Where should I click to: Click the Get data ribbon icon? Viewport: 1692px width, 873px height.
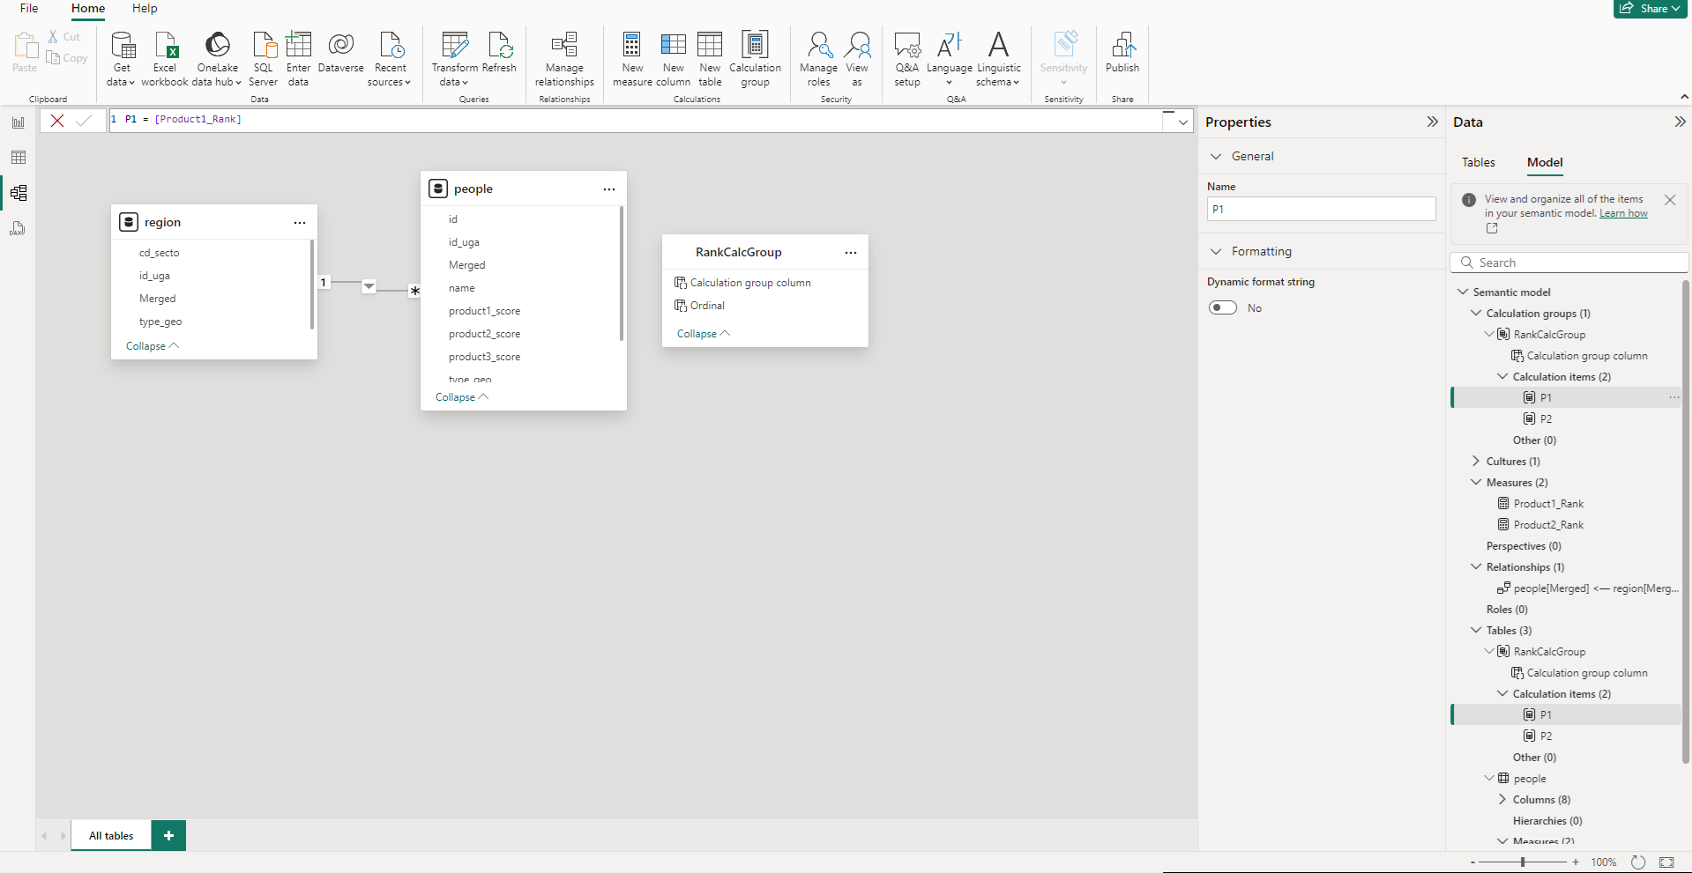[x=122, y=58]
